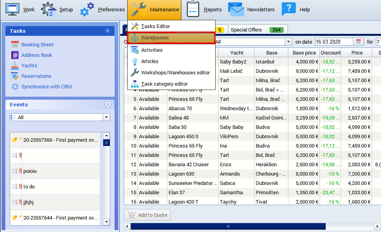Select row 12 Bavaria 42 Cruiser
The image size is (381, 232).
252,165
